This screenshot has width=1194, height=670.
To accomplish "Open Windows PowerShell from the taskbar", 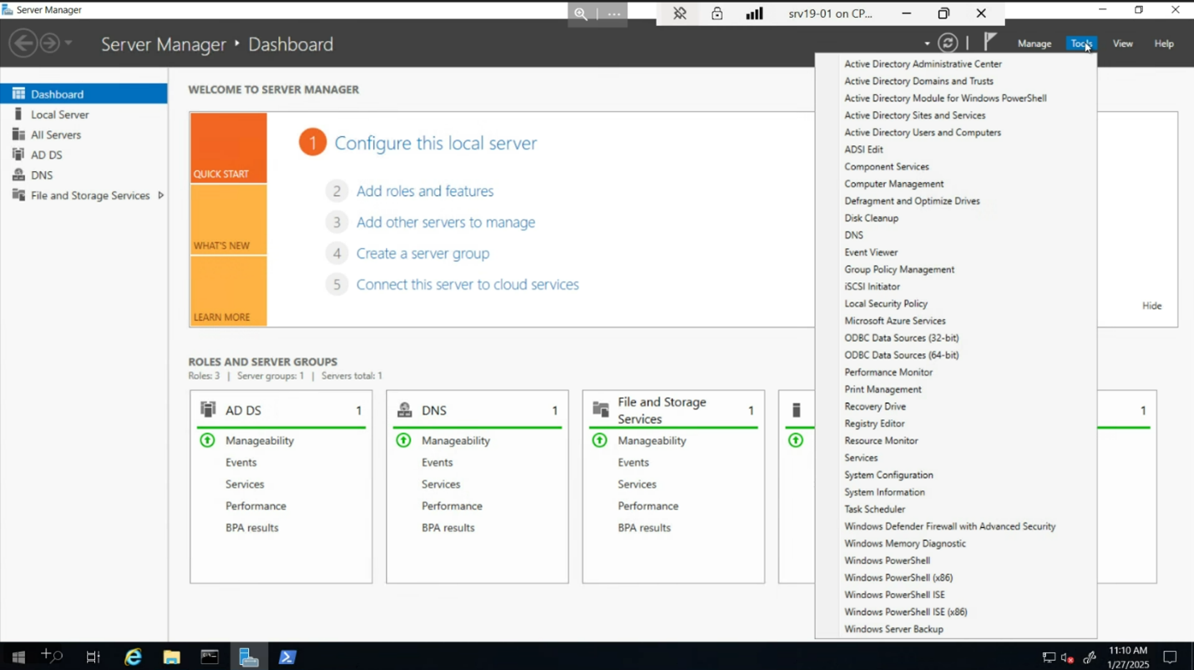I will click(x=287, y=657).
